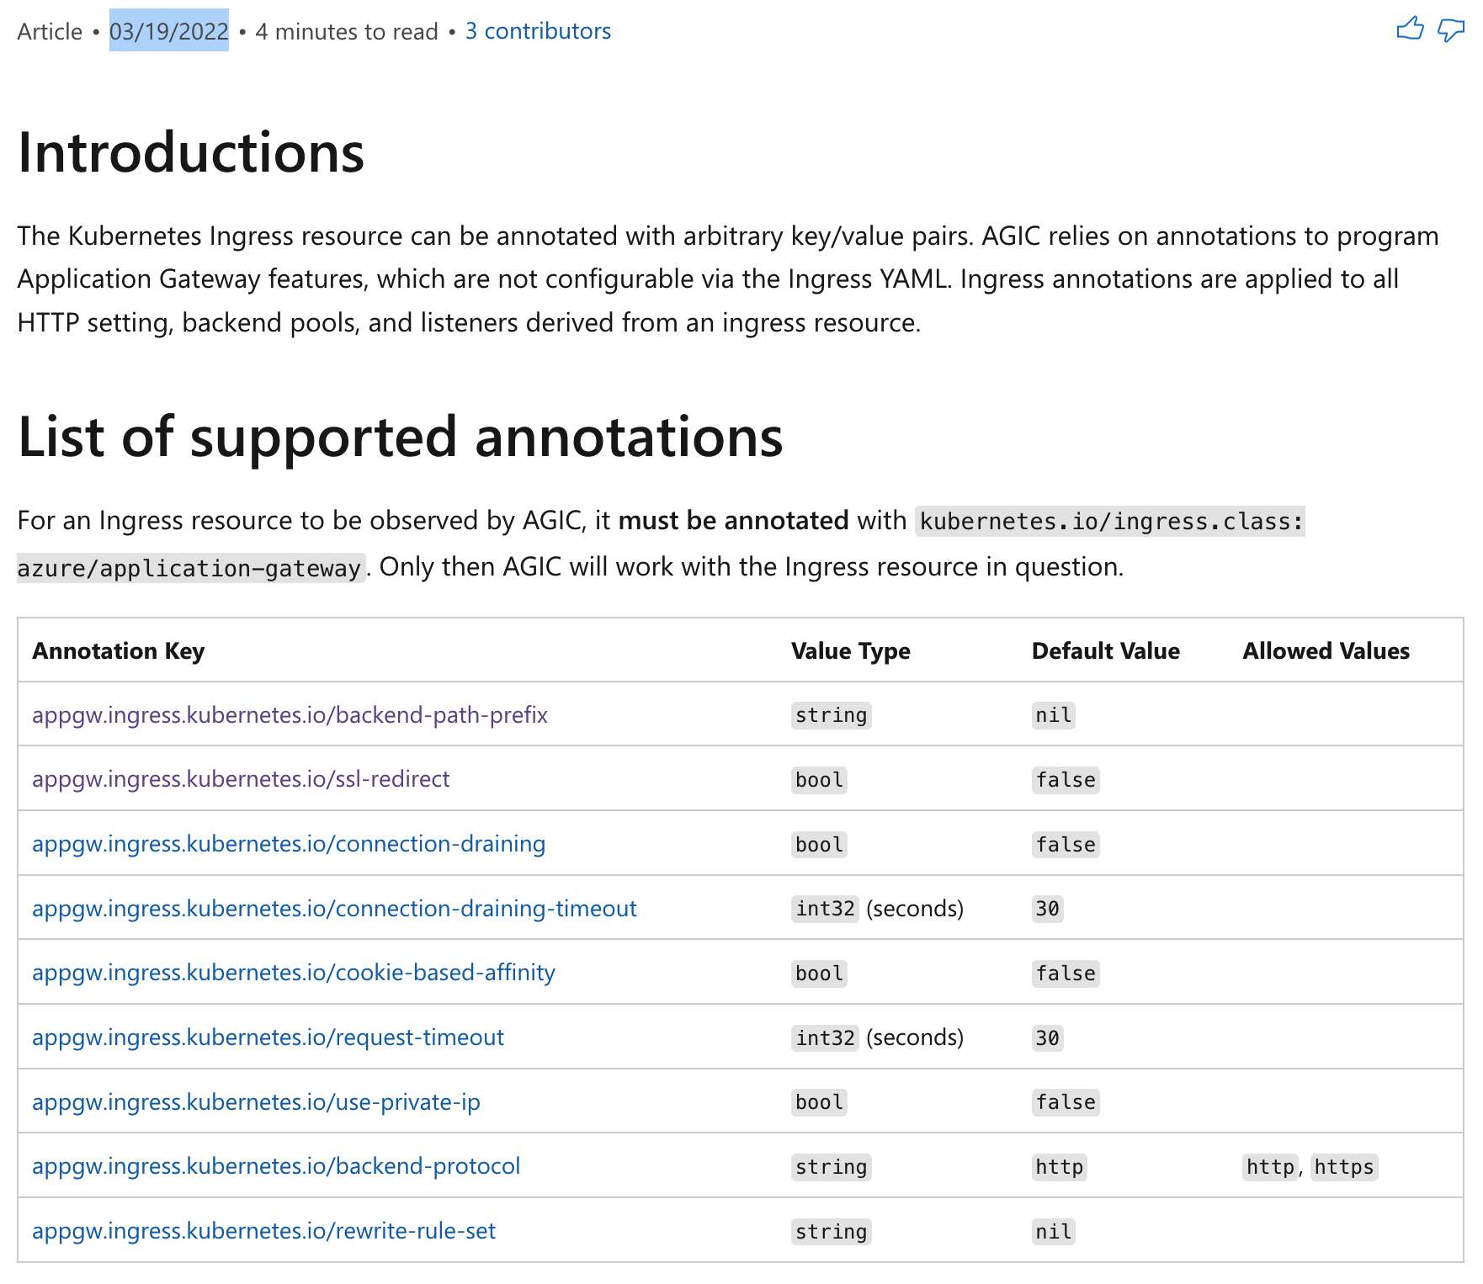Open the use-private-ip annotation link
The image size is (1483, 1284).
click(256, 1102)
